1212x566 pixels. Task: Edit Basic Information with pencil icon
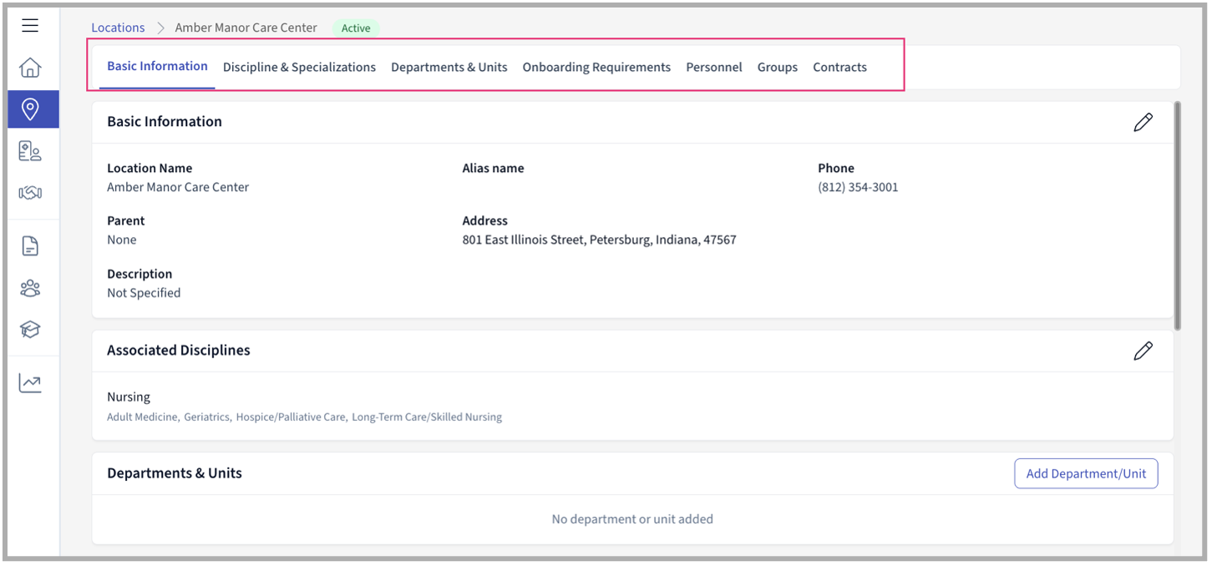coord(1143,122)
